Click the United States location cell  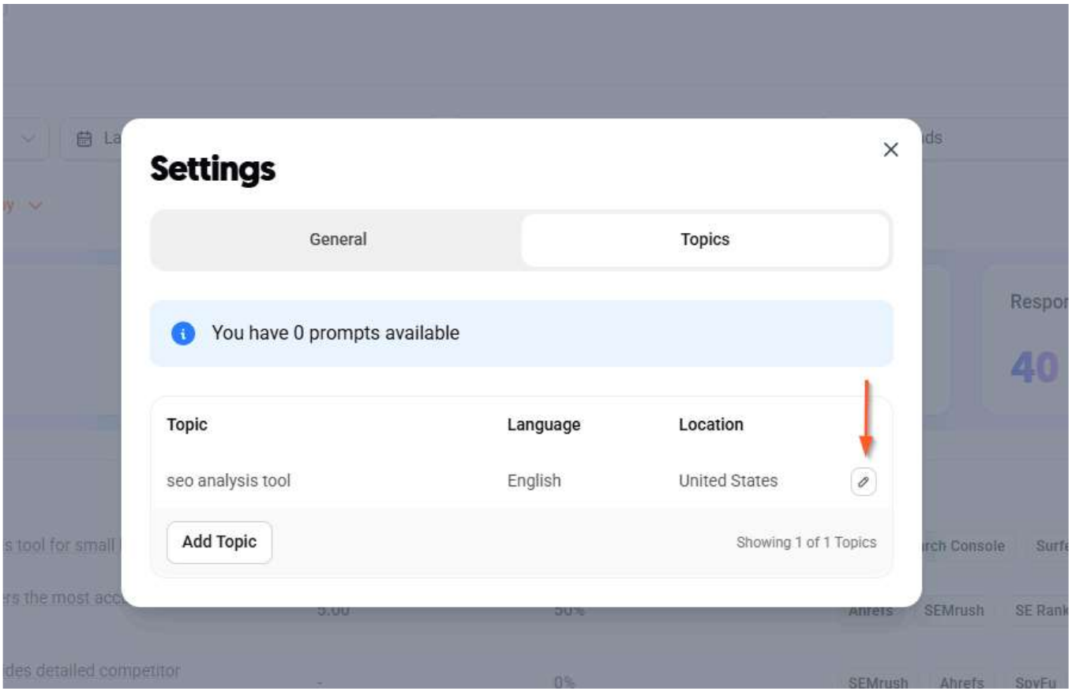pos(728,480)
